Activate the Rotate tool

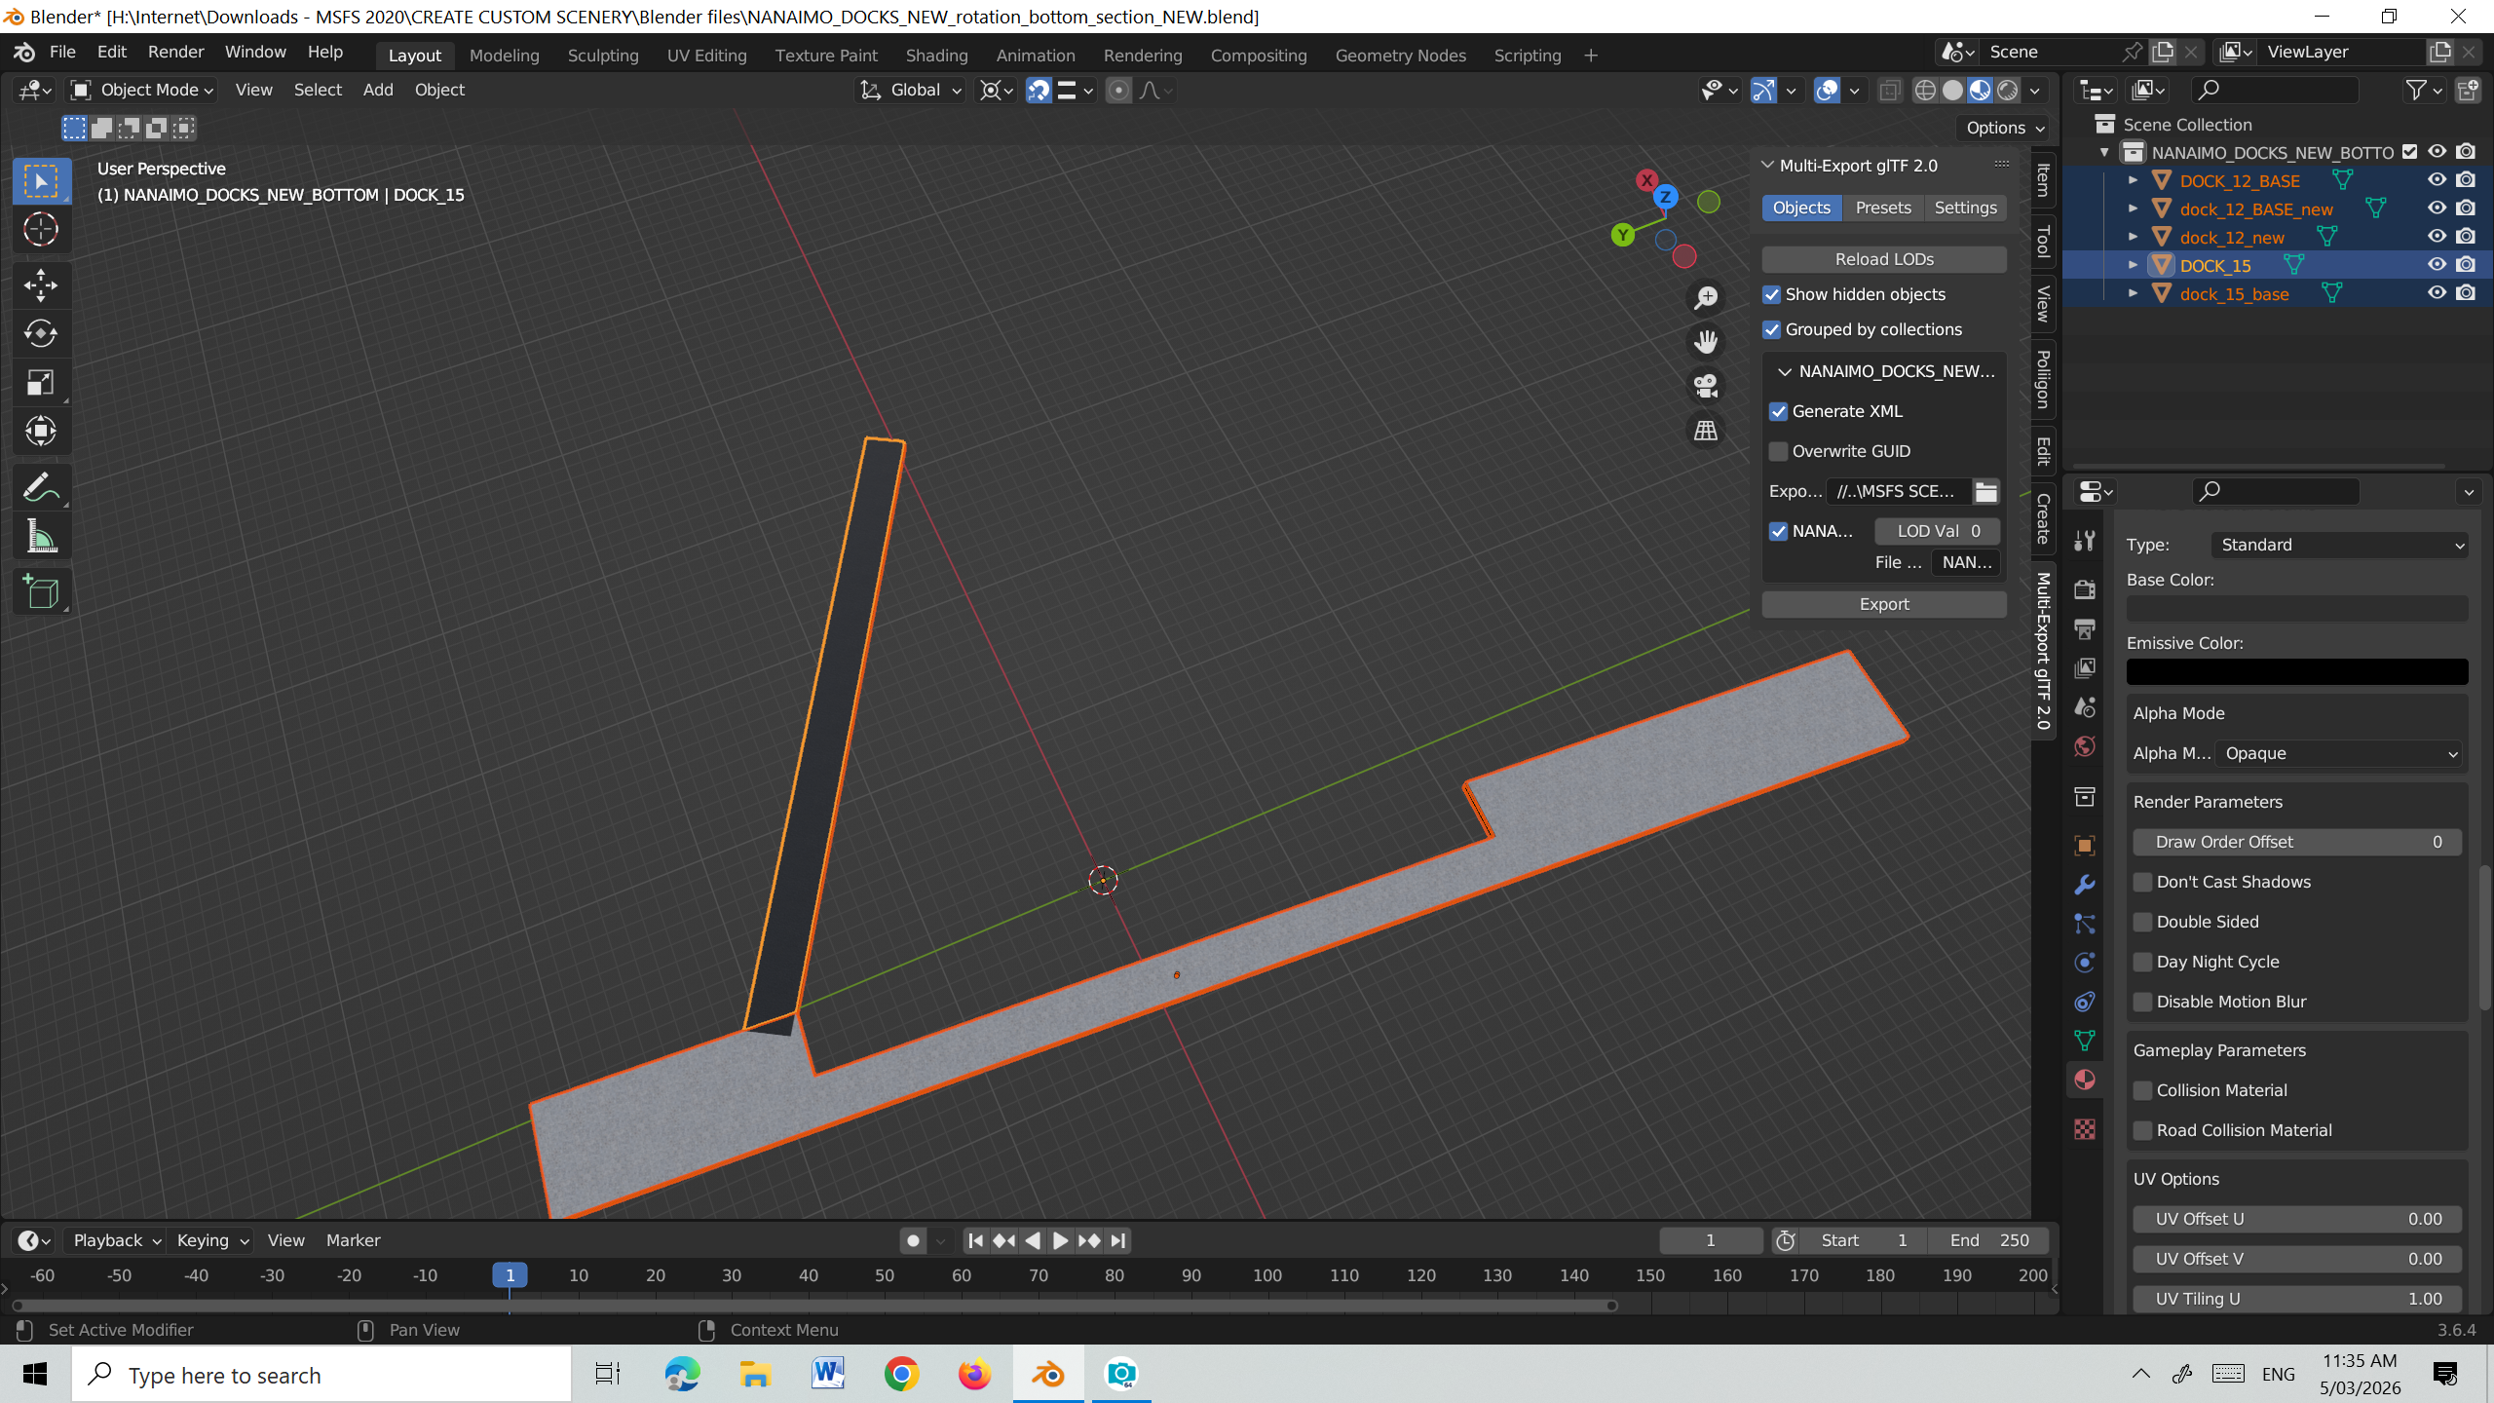click(x=41, y=334)
